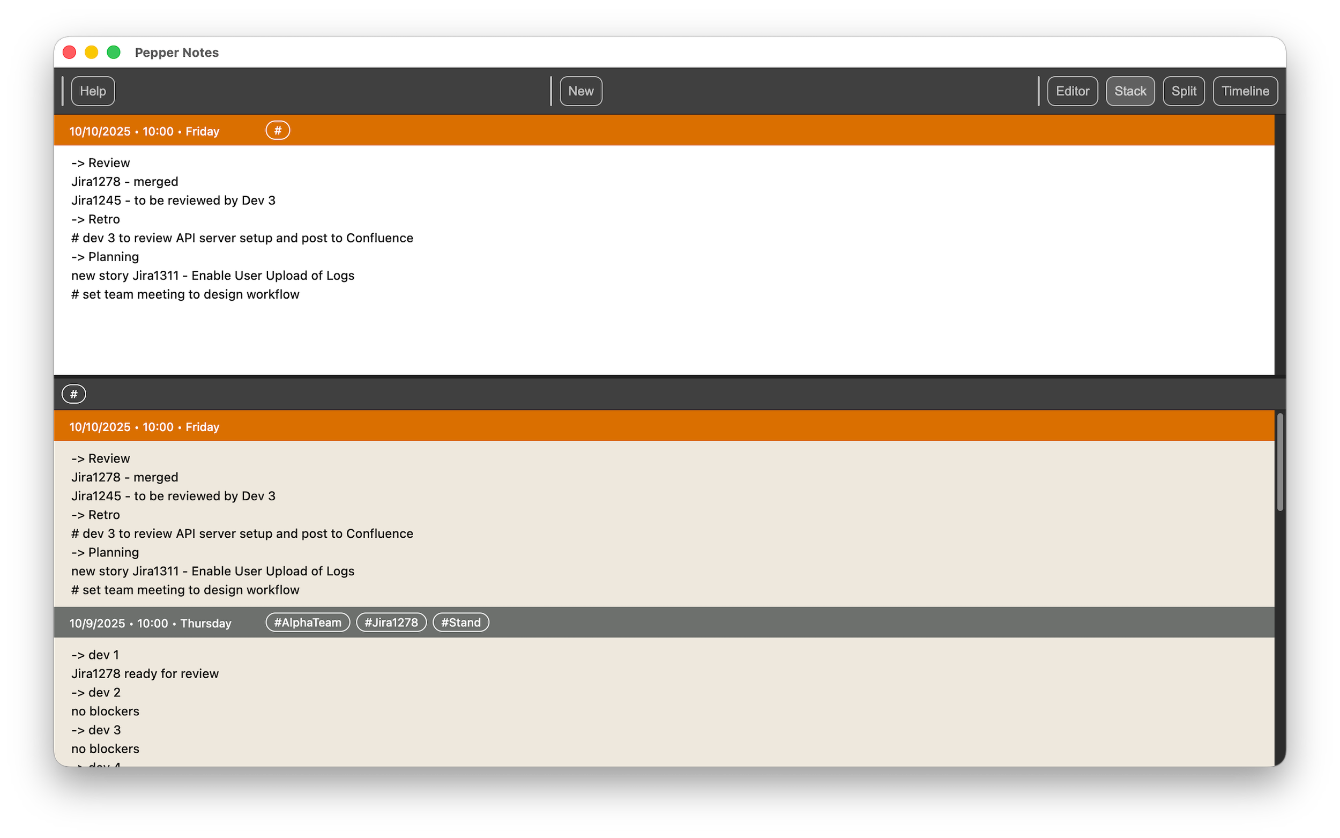Click the hash filter pill above the note list
This screenshot has width=1340, height=838.
click(73, 394)
